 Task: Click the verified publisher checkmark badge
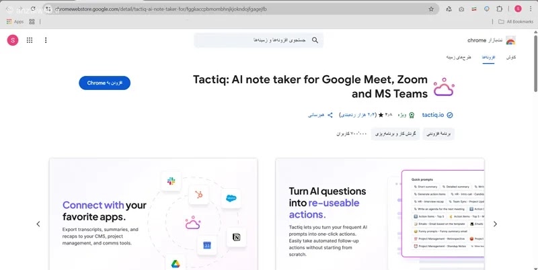(x=450, y=115)
